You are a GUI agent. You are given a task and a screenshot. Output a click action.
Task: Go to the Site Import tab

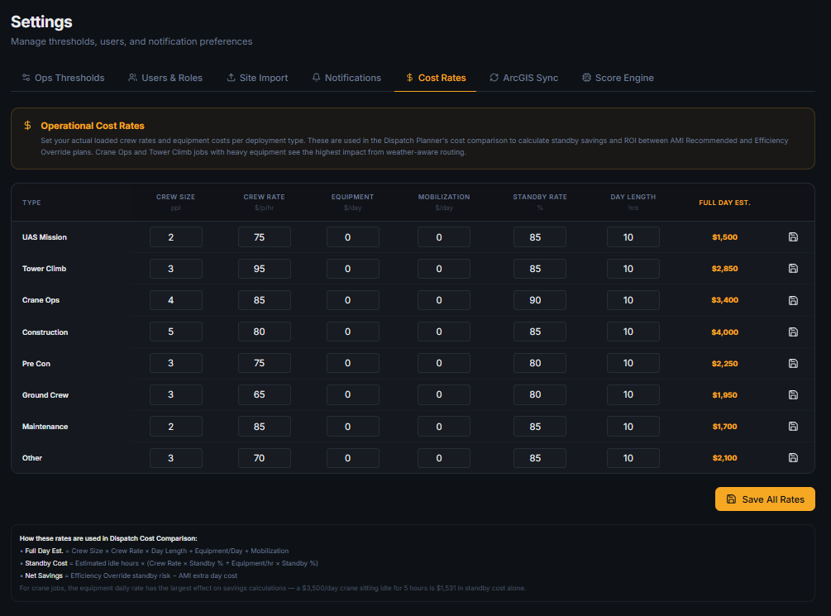257,78
